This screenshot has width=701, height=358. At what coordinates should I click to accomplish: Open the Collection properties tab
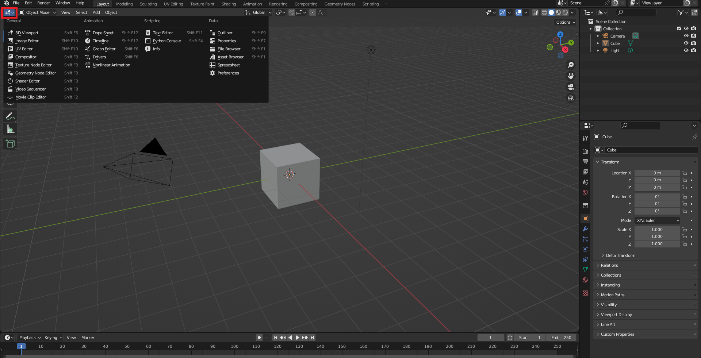click(x=585, y=205)
